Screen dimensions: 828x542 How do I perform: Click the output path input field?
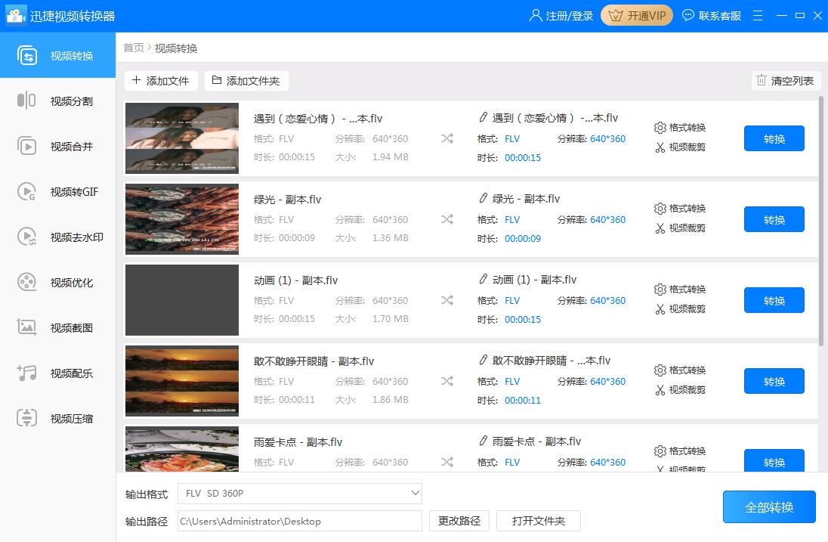tap(299, 521)
